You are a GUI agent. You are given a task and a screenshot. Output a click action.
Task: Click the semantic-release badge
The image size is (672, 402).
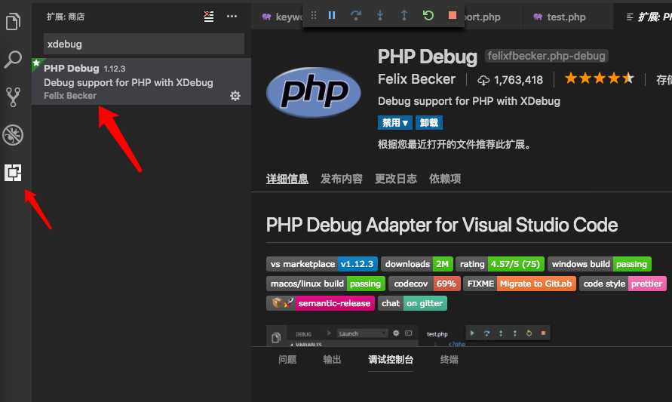pyautogui.click(x=320, y=303)
